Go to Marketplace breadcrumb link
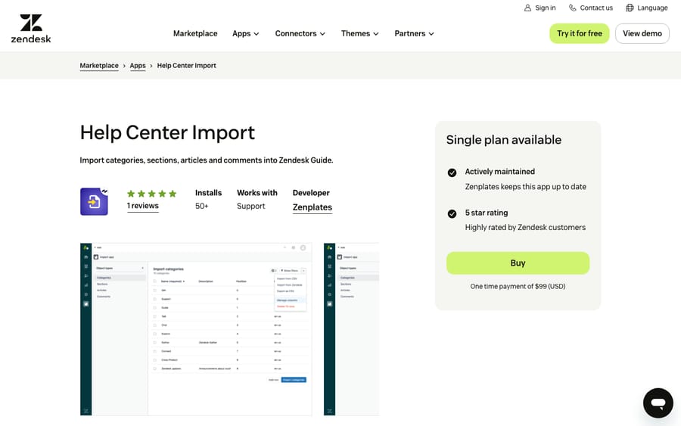 point(99,66)
